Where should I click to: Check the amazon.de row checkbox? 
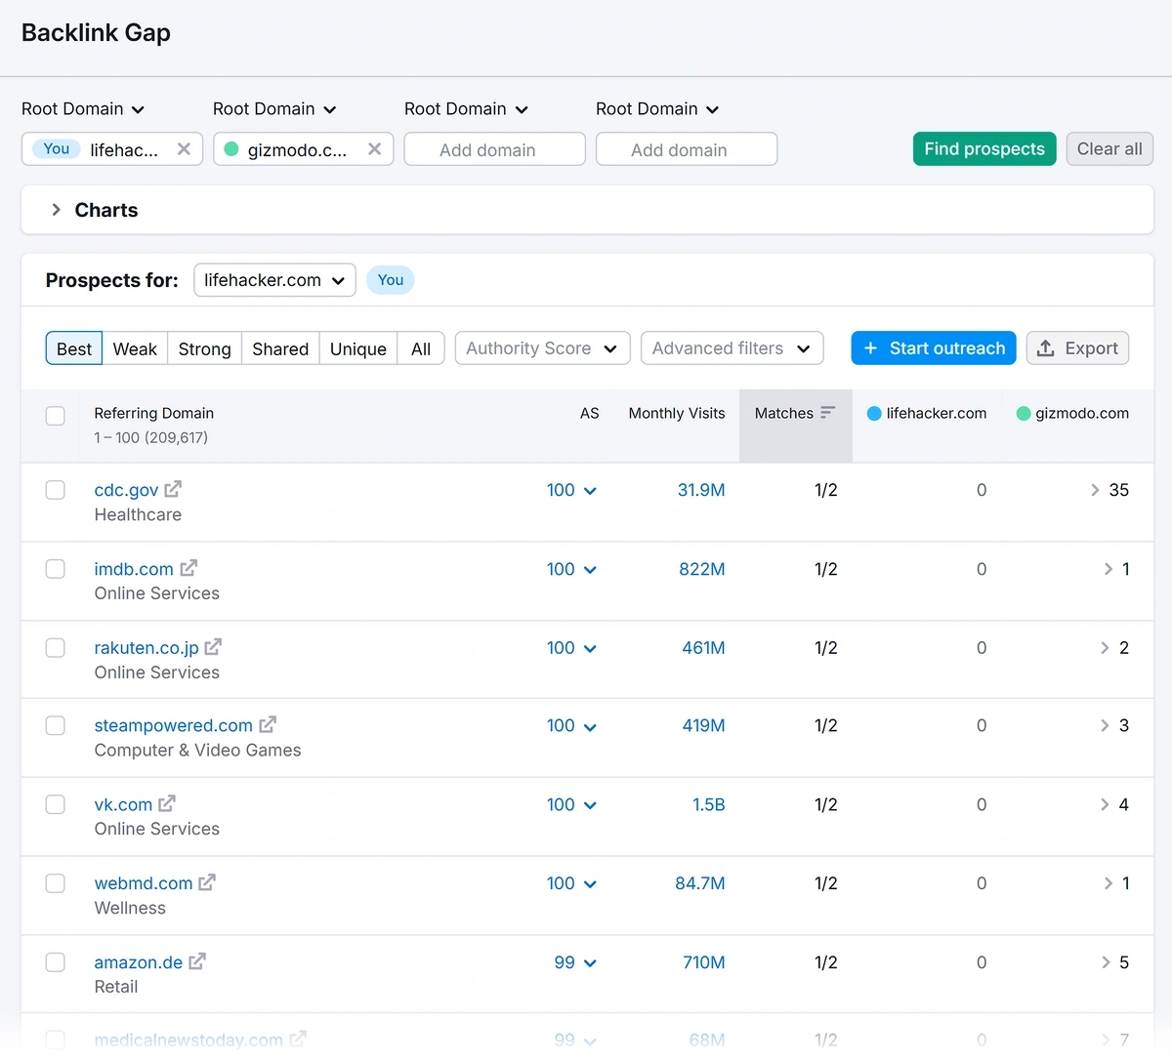point(56,962)
